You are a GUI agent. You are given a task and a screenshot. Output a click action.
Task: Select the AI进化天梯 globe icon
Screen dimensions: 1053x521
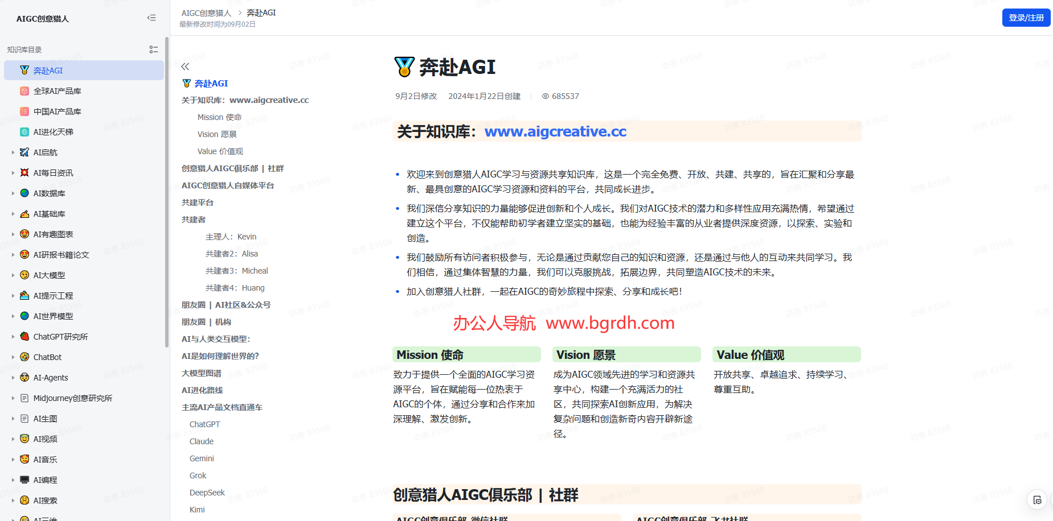coord(24,131)
